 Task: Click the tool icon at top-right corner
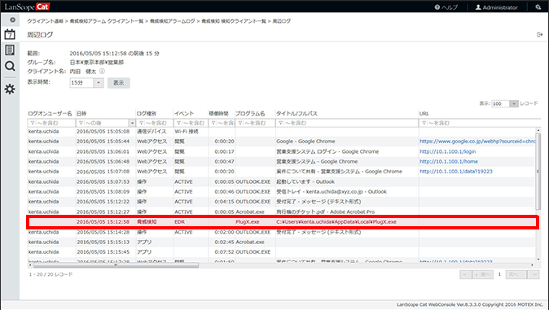click(x=538, y=7)
